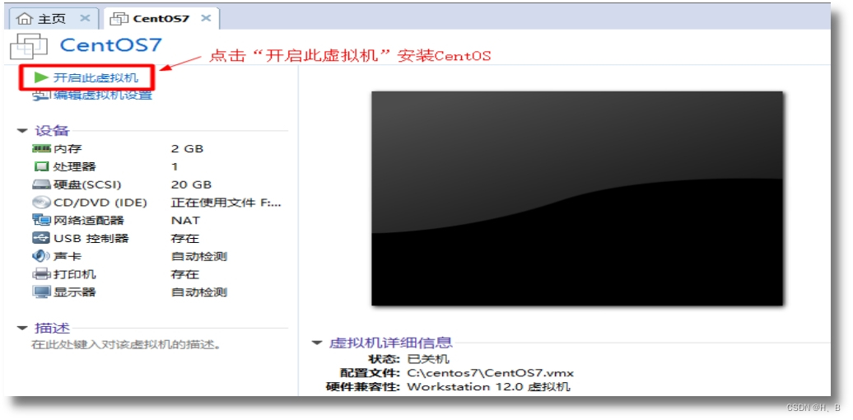The width and height of the screenshot is (853, 420).
Task: Click the 2 GB memory value
Action: tap(187, 148)
